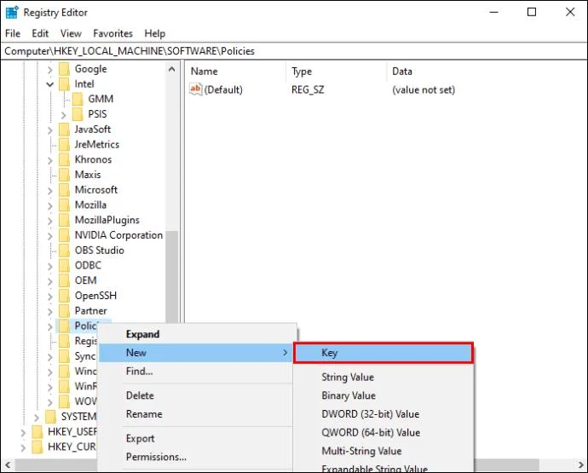The width and height of the screenshot is (588, 473).
Task: Create a new String Value
Action: click(x=383, y=377)
